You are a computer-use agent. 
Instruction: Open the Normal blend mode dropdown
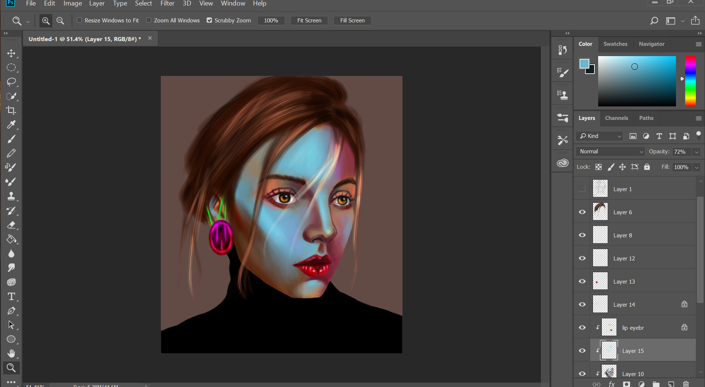(610, 151)
